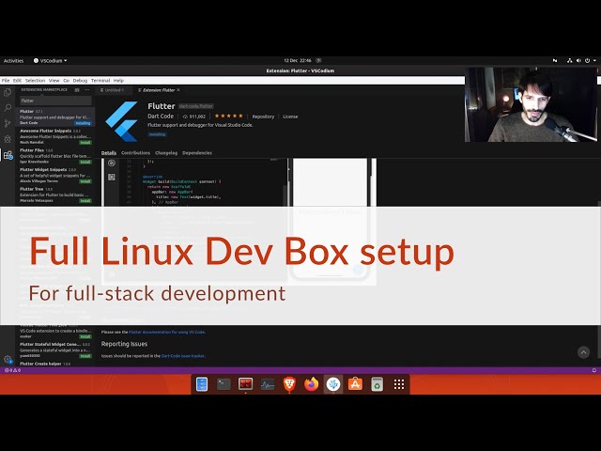Viewport: 601px width, 451px height.
Task: Install the Flutter Files extension
Action: click(85, 162)
